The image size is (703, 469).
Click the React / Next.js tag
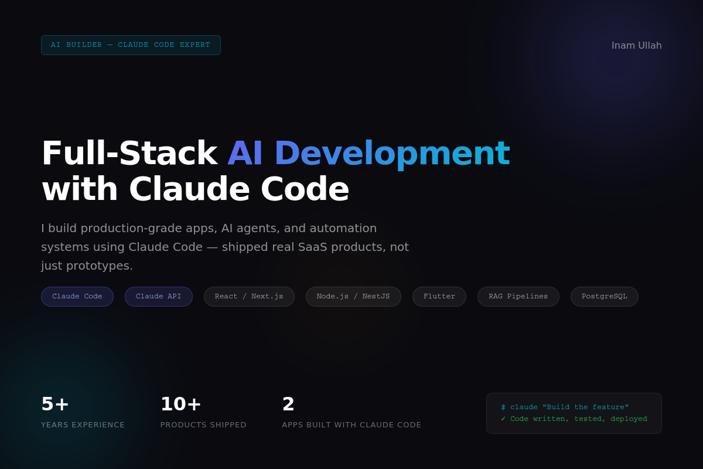tap(249, 297)
